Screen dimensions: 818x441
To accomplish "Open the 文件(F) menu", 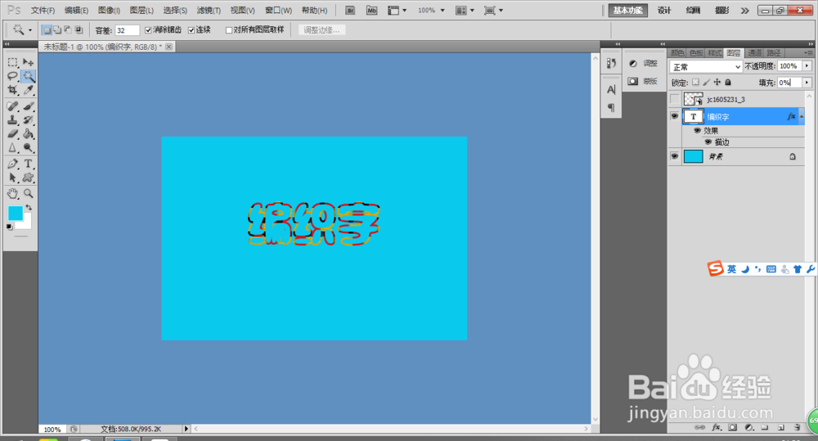I will pos(43,11).
